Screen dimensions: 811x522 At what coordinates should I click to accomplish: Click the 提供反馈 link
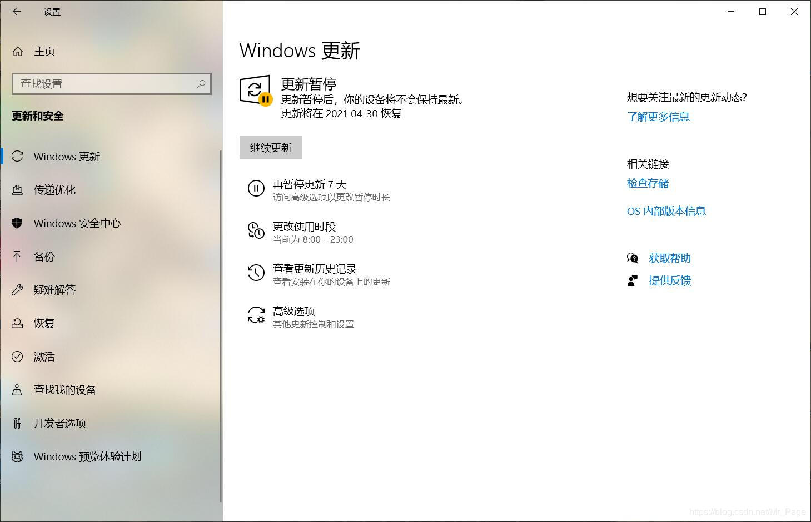click(670, 280)
